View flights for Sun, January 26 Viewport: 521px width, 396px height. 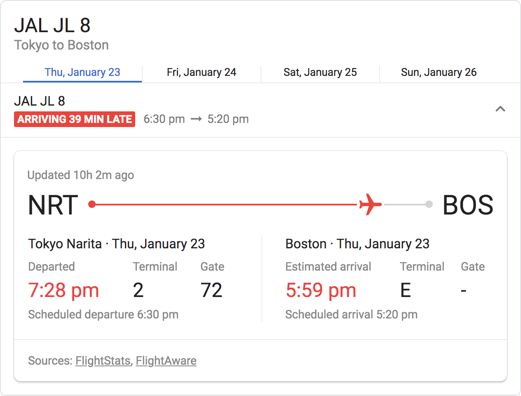point(439,72)
